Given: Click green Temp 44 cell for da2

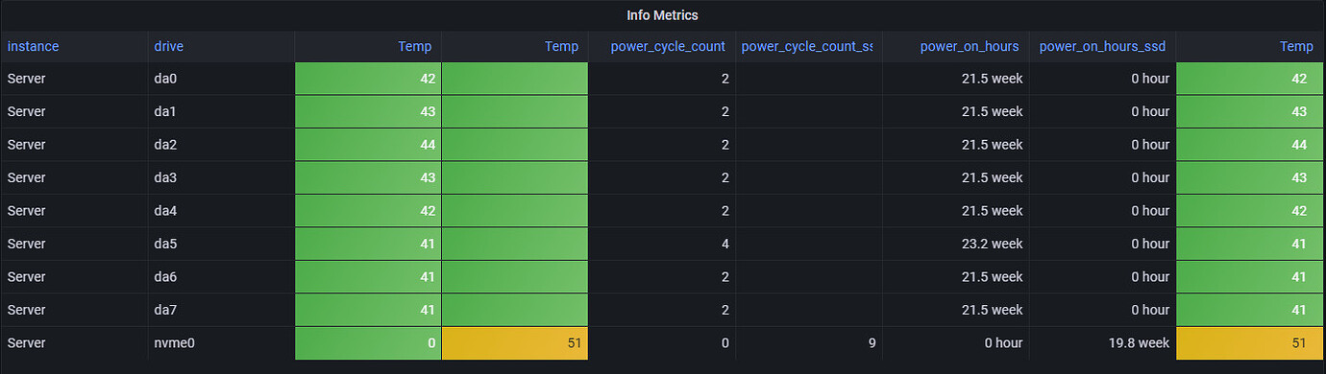Looking at the screenshot, I should click(368, 145).
